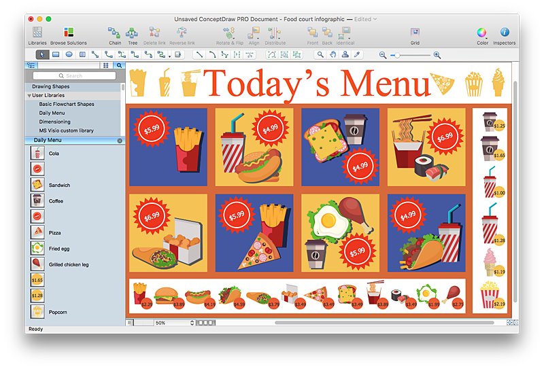Open the connector type dropdown arrow
The height and width of the screenshot is (369, 544).
pyautogui.click(x=169, y=56)
